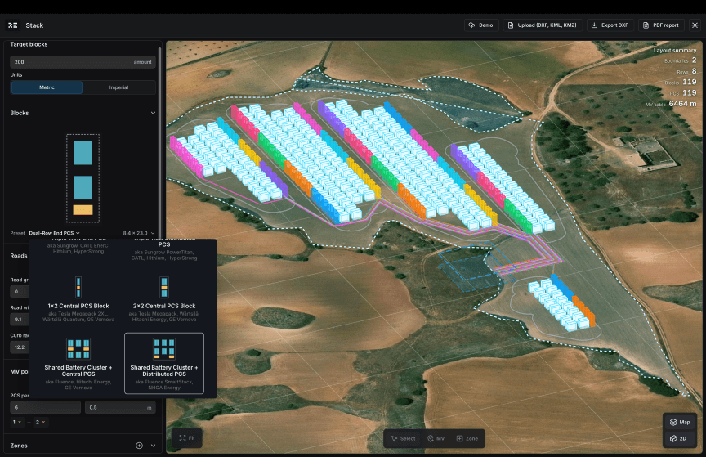Viewport: 706px width, 457px height.
Task: Switch units to Metric
Action: click(47, 87)
